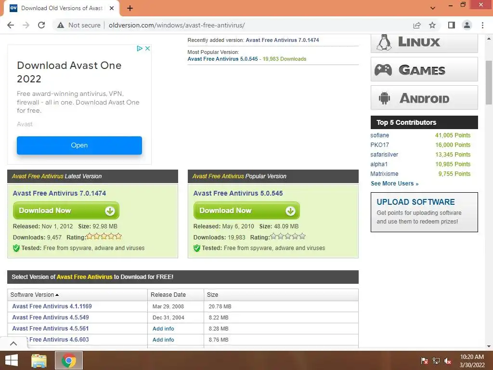Open recently added Avast Free Antivirus 7.0.1474 link

pos(282,40)
